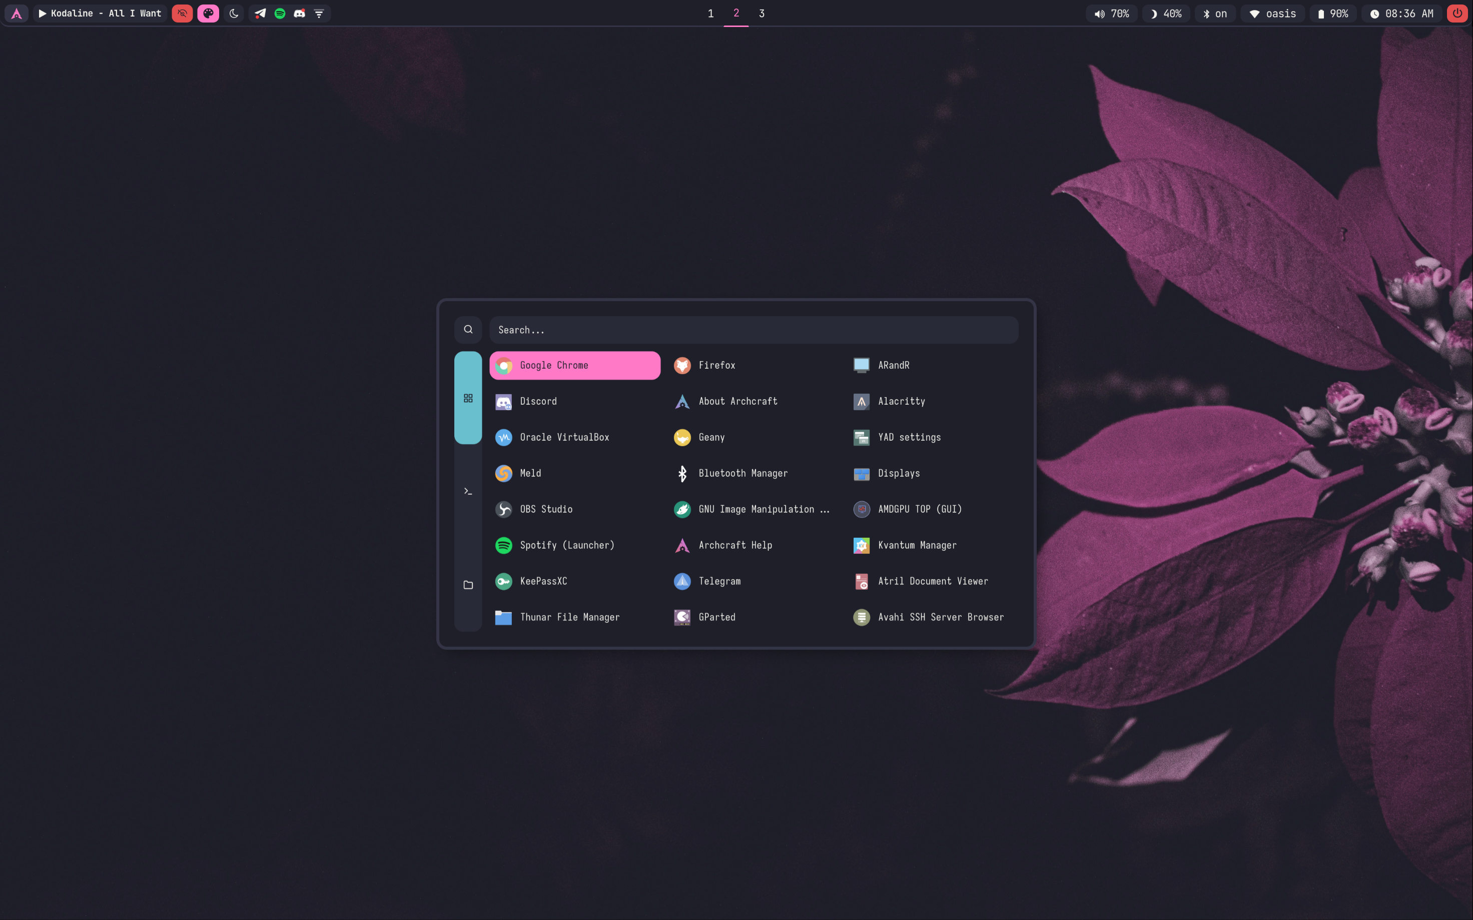The image size is (1473, 920).
Task: Select the applications grid mode in the sidebar
Action: pos(468,398)
